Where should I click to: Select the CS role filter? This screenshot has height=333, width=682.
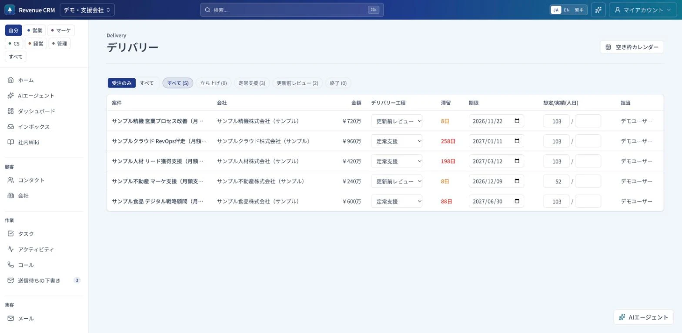14,43
